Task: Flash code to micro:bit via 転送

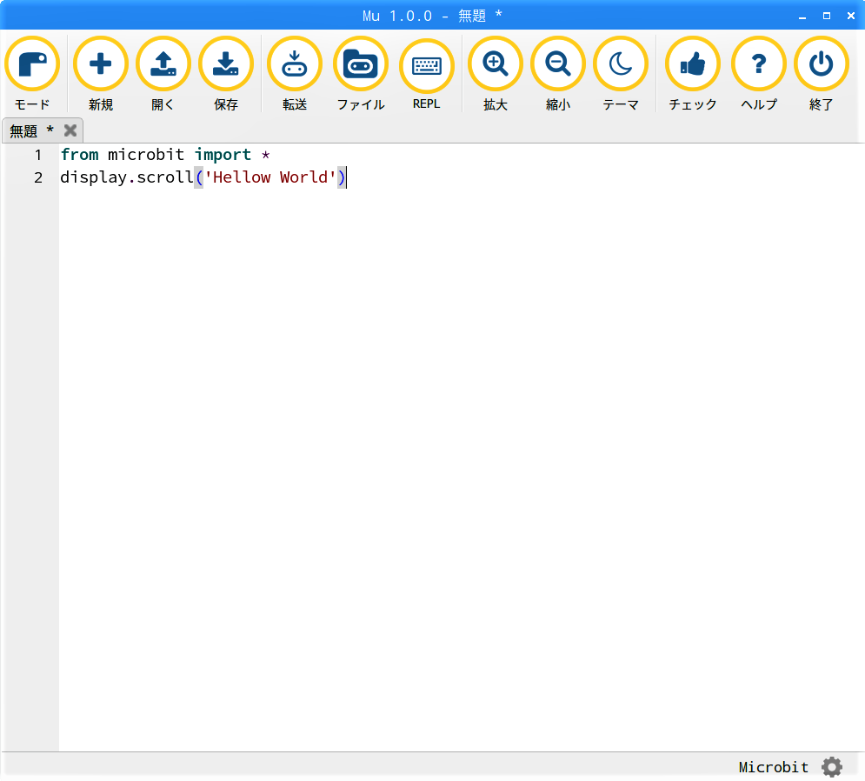Action: pyautogui.click(x=294, y=74)
